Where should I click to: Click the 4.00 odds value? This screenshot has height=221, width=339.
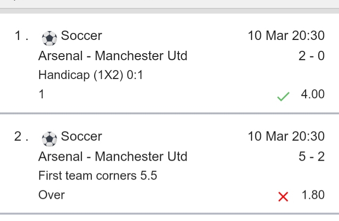click(313, 95)
